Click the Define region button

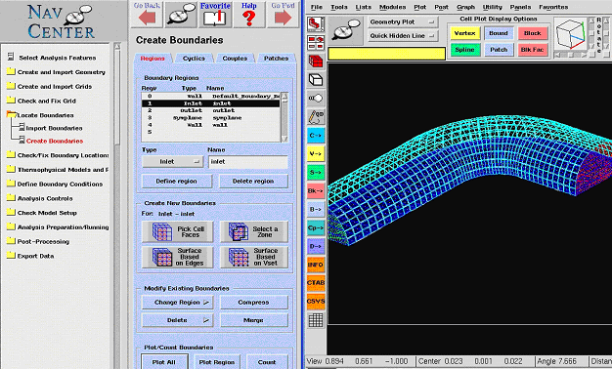coord(176,182)
